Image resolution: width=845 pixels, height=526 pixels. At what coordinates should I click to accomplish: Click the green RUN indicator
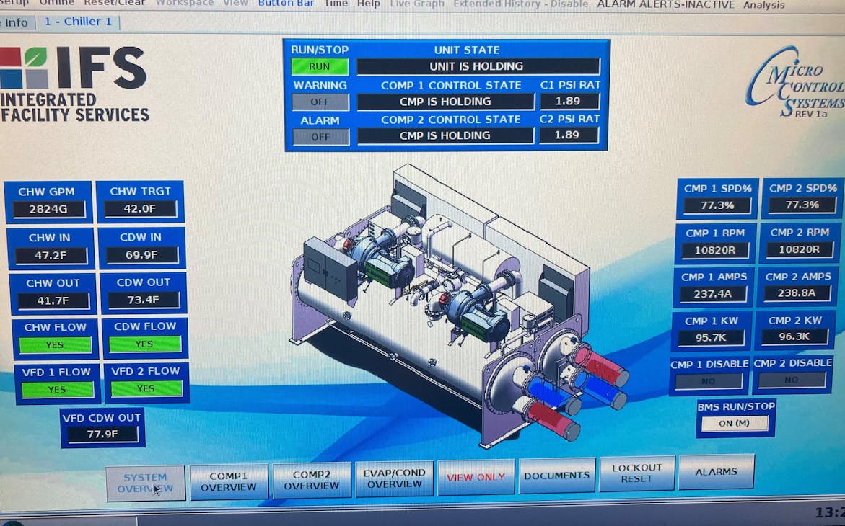319,66
